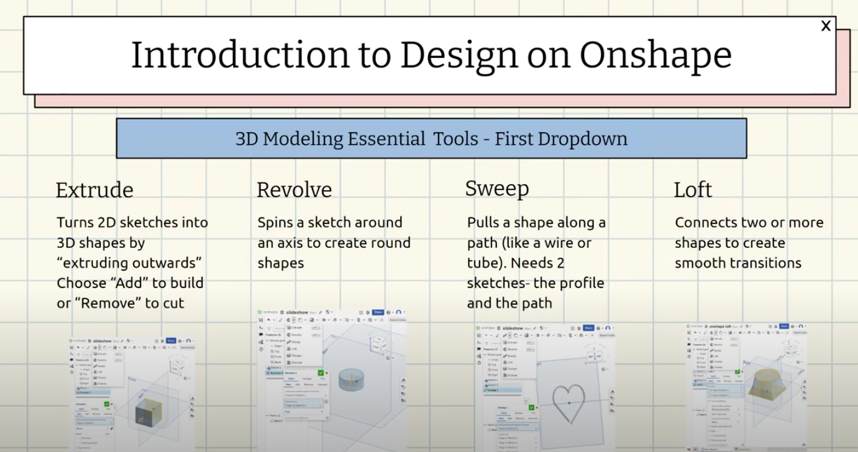Accept the Loft dialog with the green checkmark
858x452 pixels.
click(x=737, y=372)
